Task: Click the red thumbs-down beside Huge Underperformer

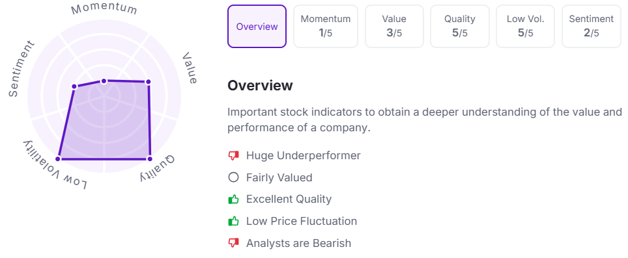Action: pyautogui.click(x=233, y=156)
